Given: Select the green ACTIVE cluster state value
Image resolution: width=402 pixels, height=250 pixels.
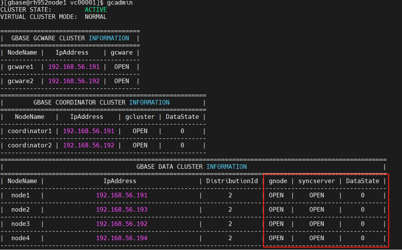Looking at the screenshot, I should coord(96,10).
